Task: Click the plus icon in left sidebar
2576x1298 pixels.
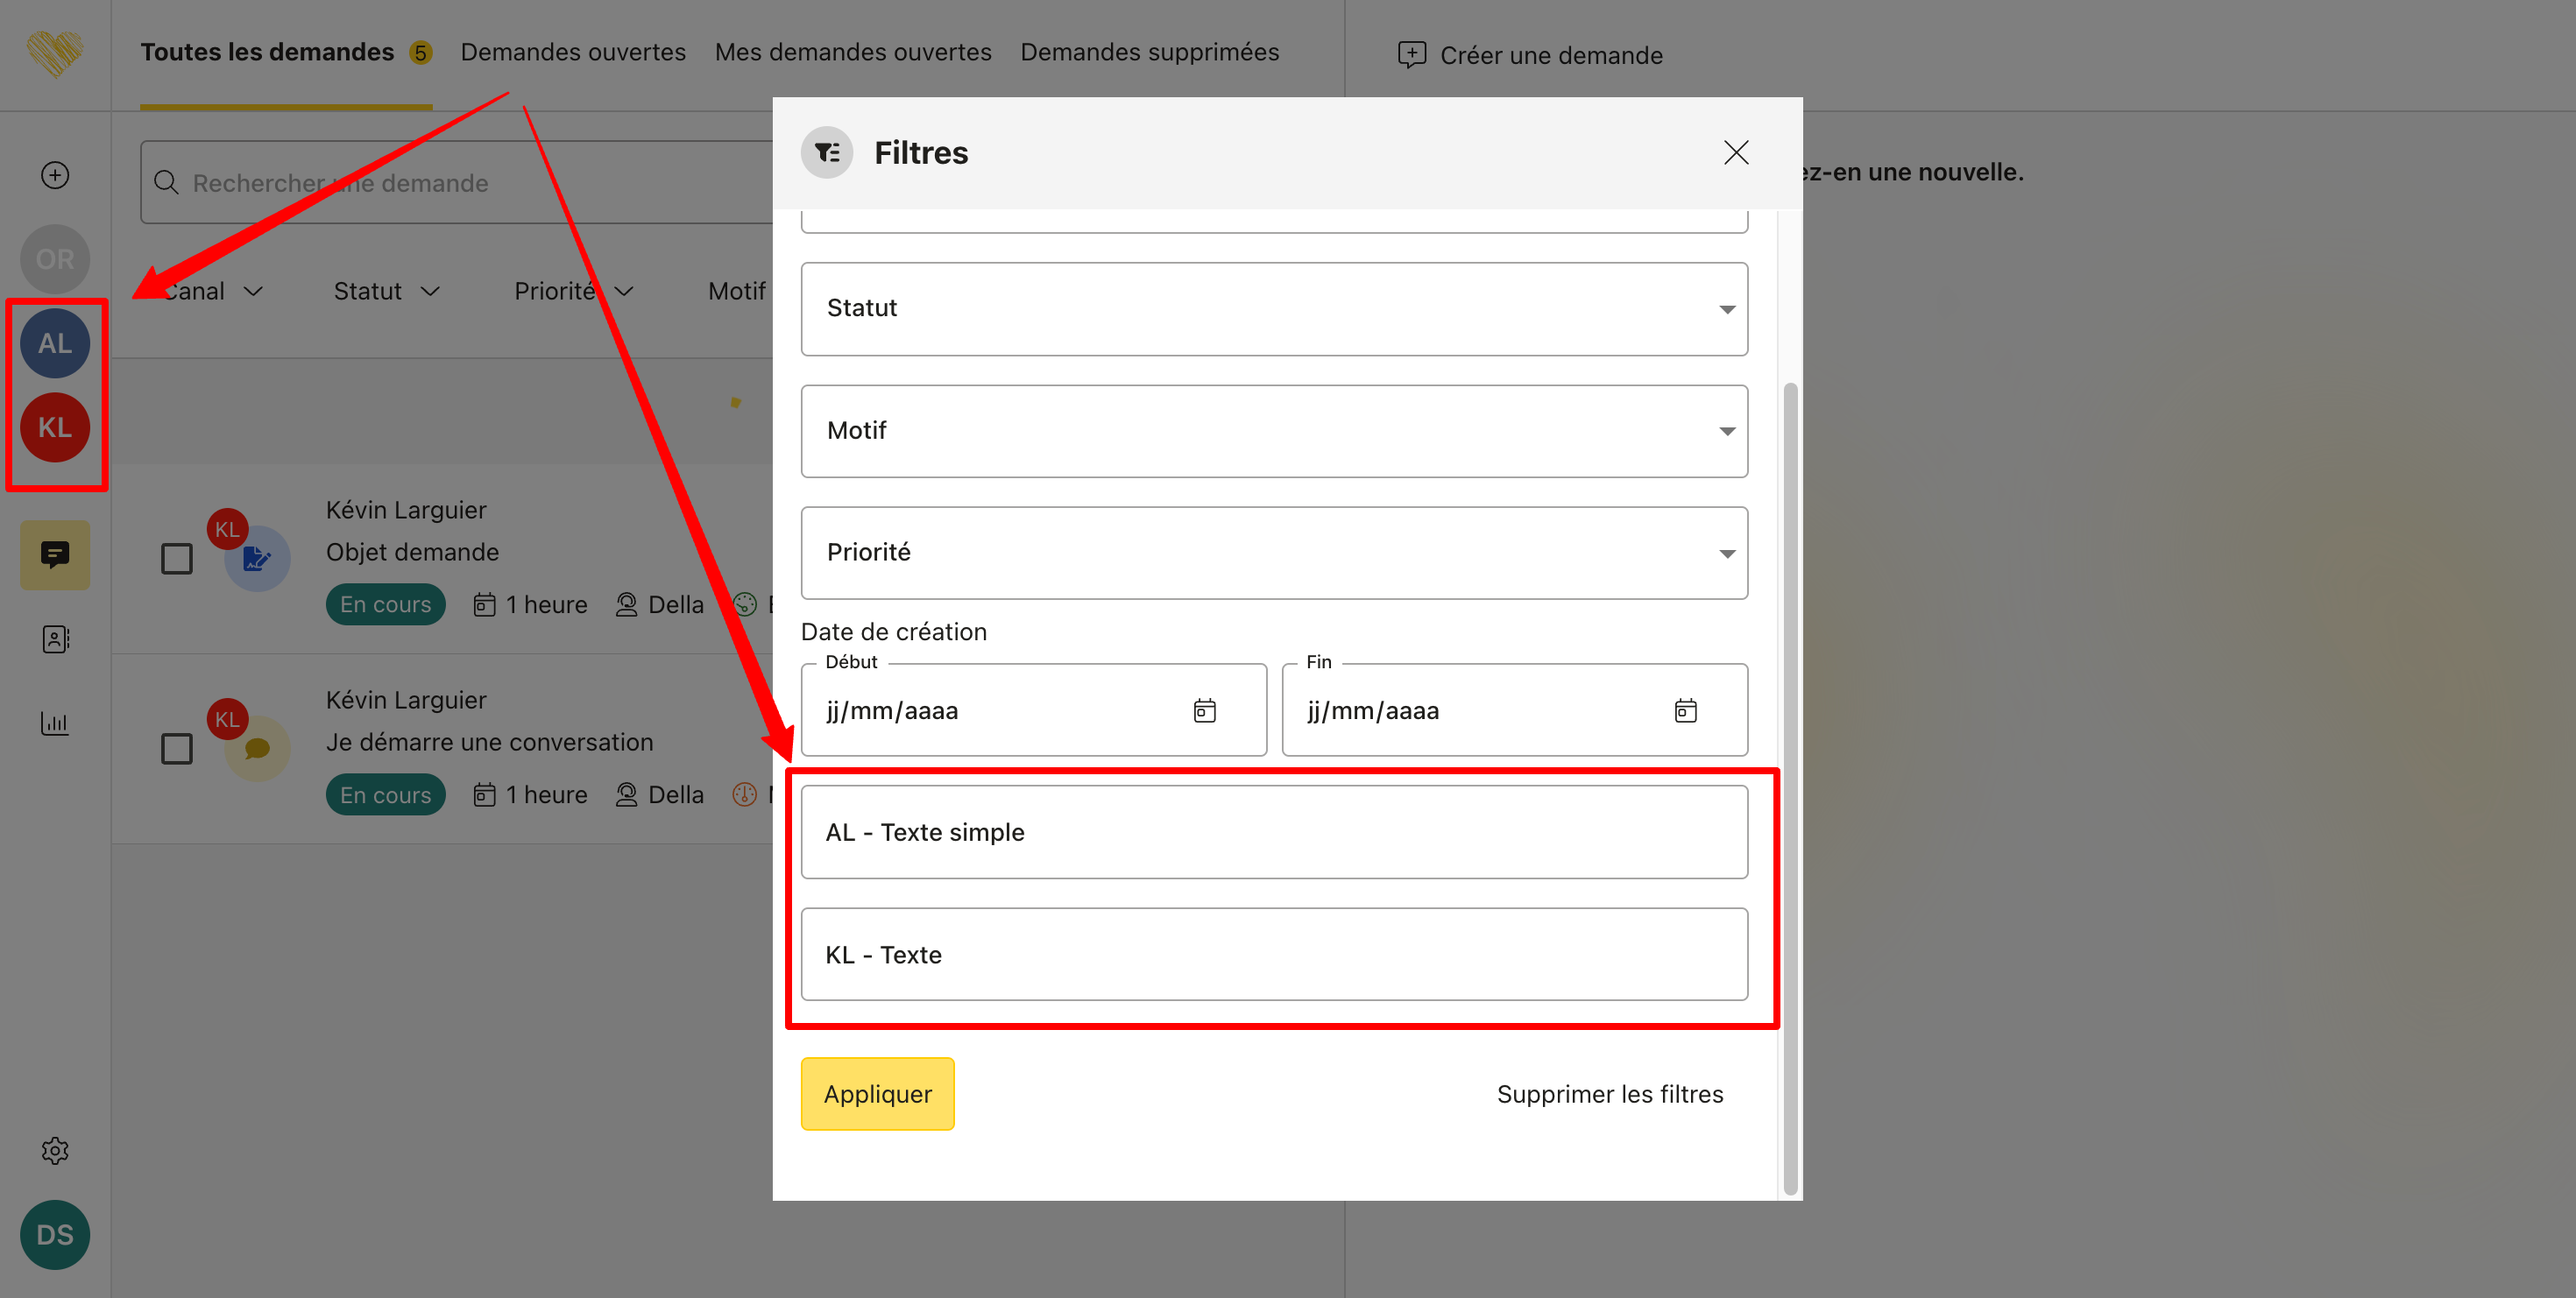Action: (x=55, y=175)
